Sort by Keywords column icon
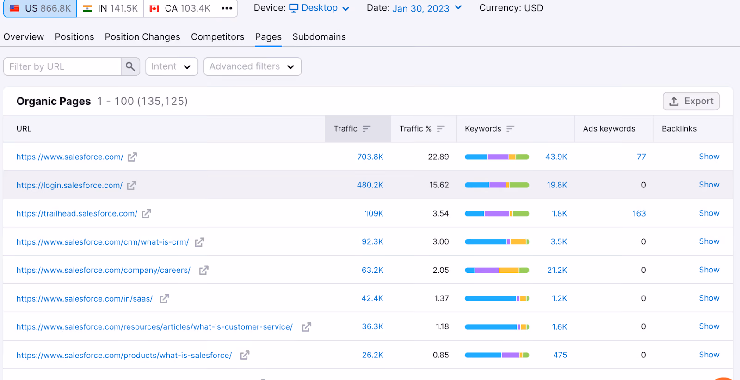Screen dimensions: 740x380 tap(510, 129)
